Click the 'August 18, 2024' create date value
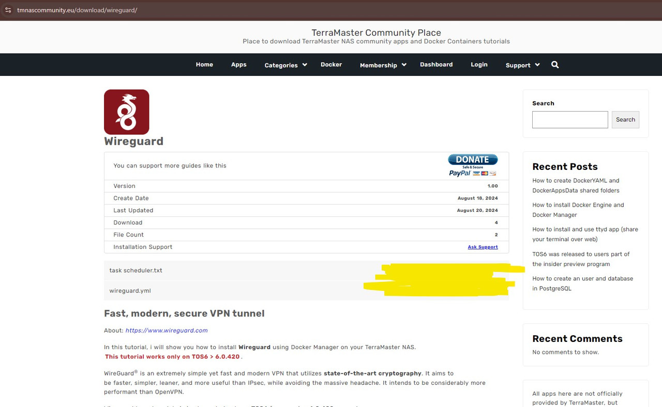The height and width of the screenshot is (407, 662). 477,198
